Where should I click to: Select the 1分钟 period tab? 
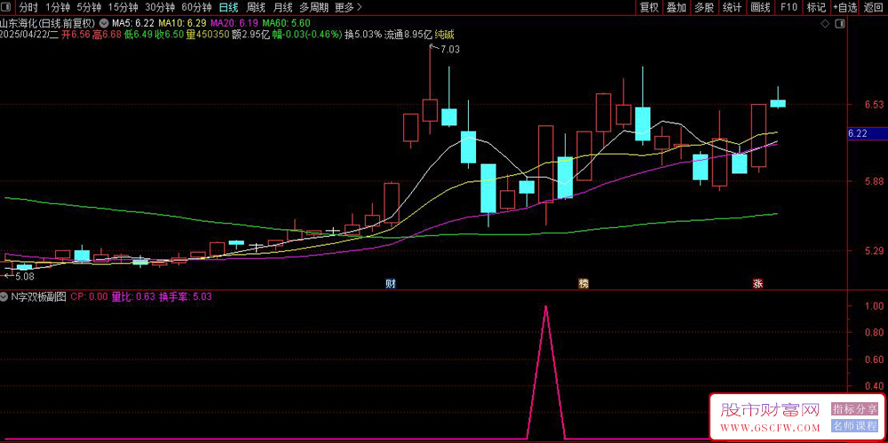pyautogui.click(x=58, y=7)
